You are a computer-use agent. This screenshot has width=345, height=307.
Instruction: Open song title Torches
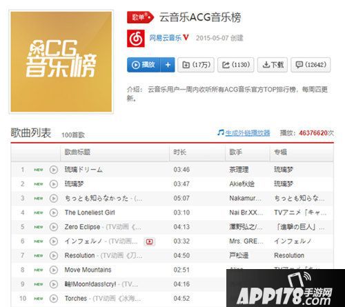coord(76,299)
